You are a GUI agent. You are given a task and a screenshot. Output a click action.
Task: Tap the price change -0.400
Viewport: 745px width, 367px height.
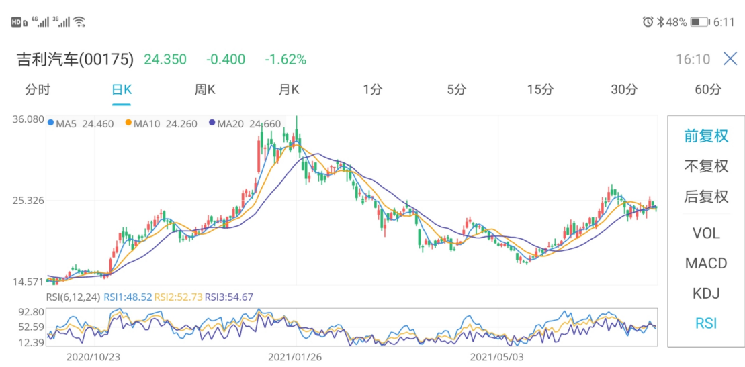[x=226, y=59]
